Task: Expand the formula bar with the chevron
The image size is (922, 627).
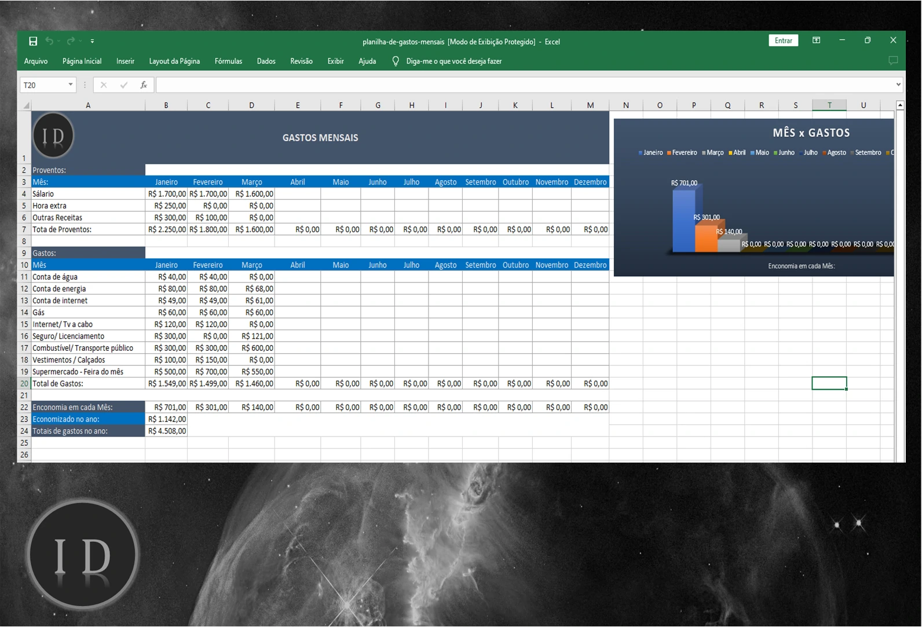Action: pos(898,85)
